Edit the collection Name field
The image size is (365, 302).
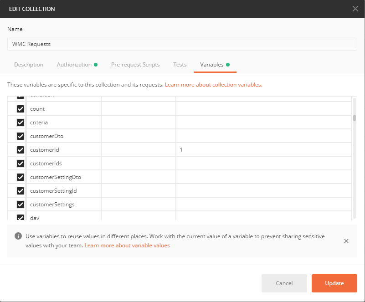182,44
